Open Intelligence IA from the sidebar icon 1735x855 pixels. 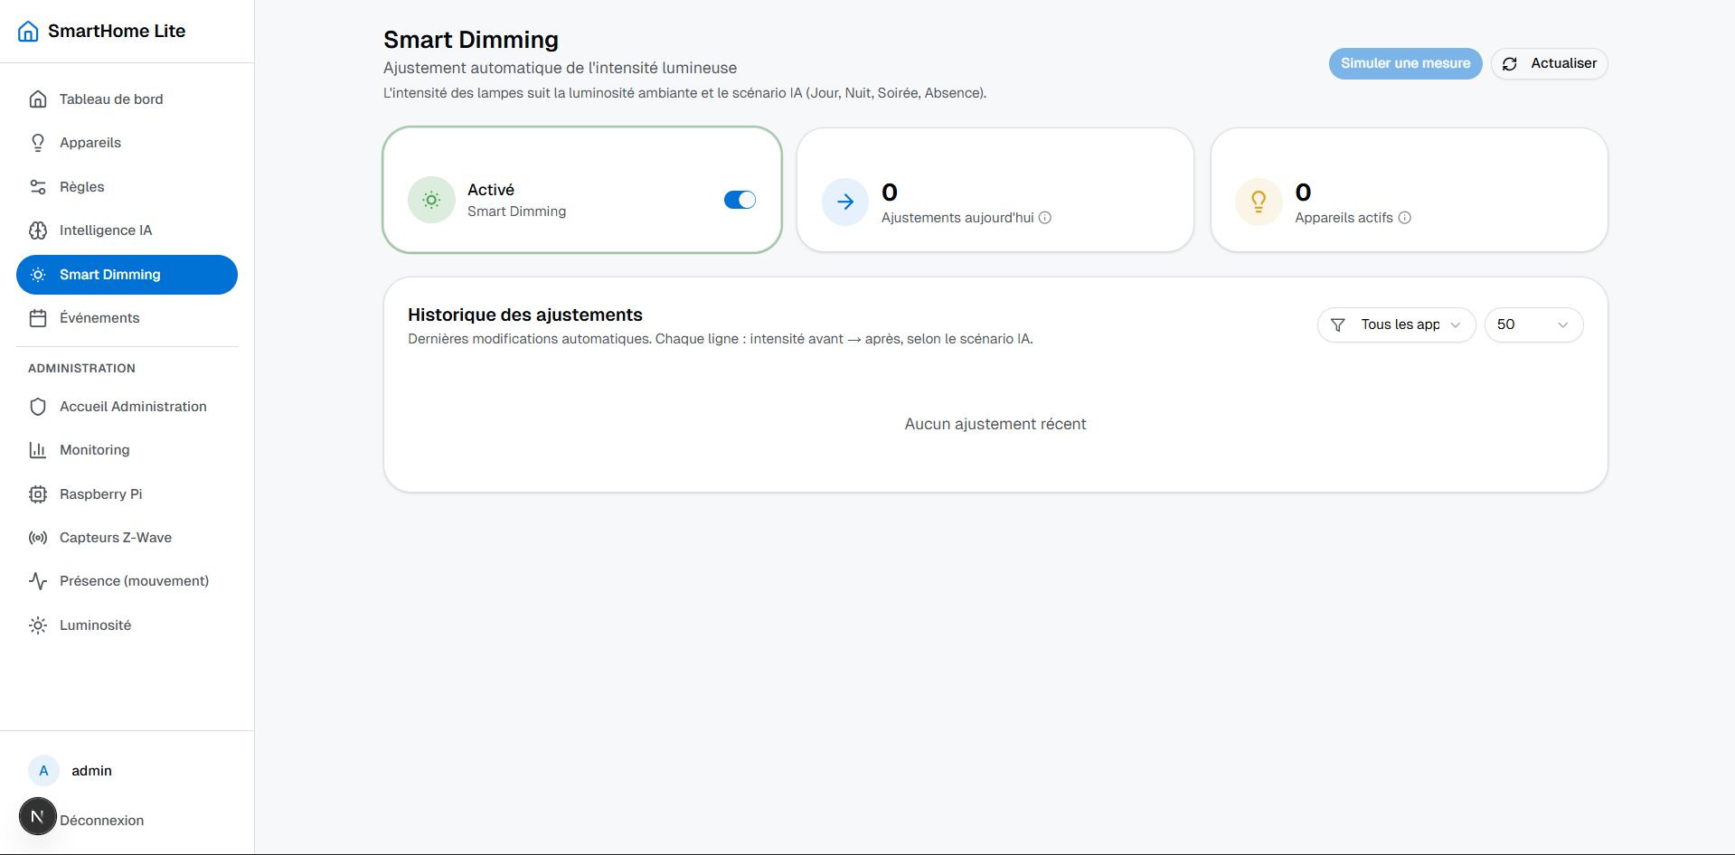point(38,230)
